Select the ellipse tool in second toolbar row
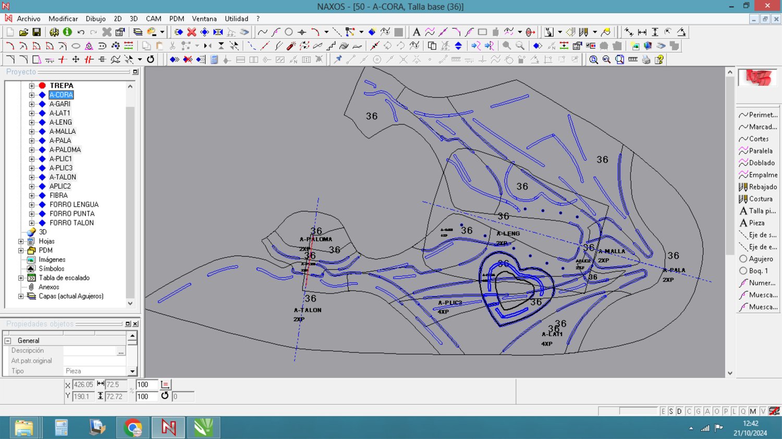 pos(76,46)
